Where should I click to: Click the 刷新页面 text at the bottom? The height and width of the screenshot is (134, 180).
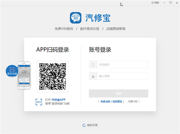(92, 125)
